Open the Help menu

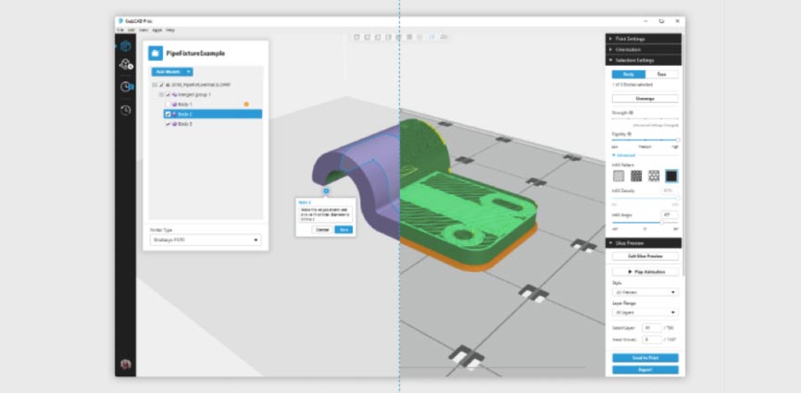point(170,30)
